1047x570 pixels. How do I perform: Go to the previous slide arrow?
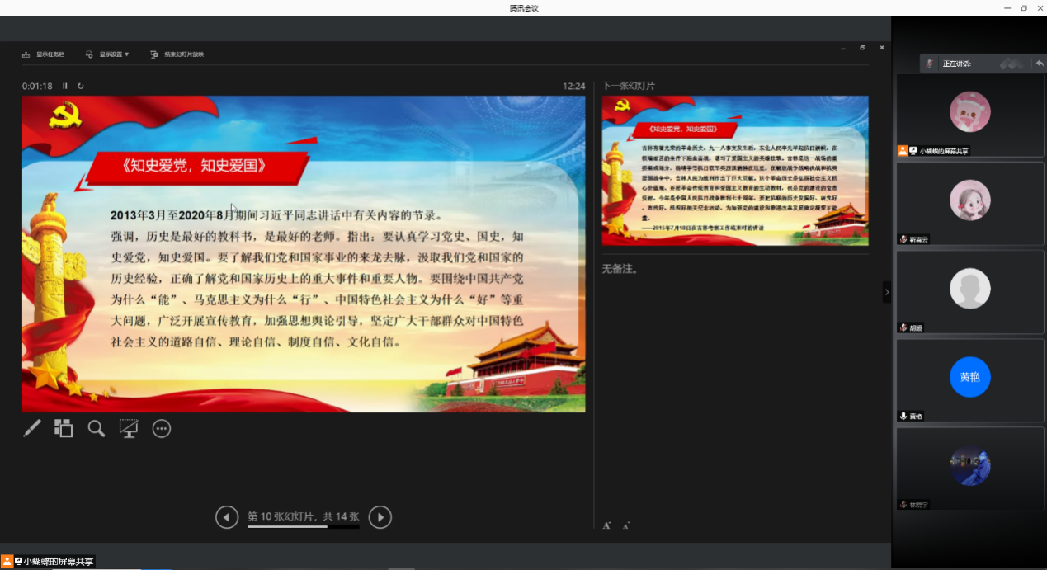pos(227,517)
